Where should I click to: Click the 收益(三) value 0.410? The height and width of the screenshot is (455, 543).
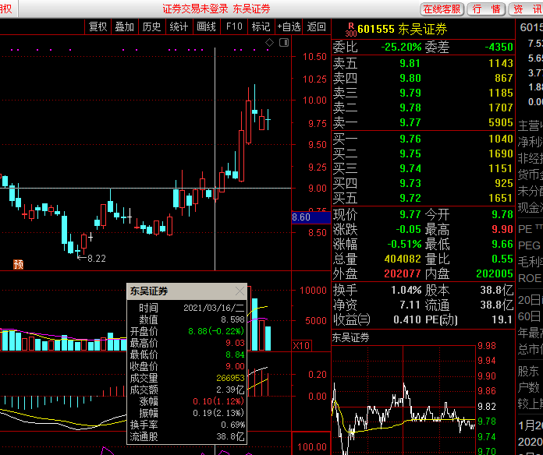pos(407,319)
